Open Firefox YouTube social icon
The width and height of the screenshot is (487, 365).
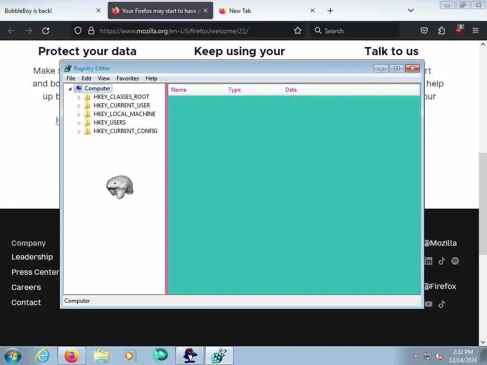coord(429,304)
